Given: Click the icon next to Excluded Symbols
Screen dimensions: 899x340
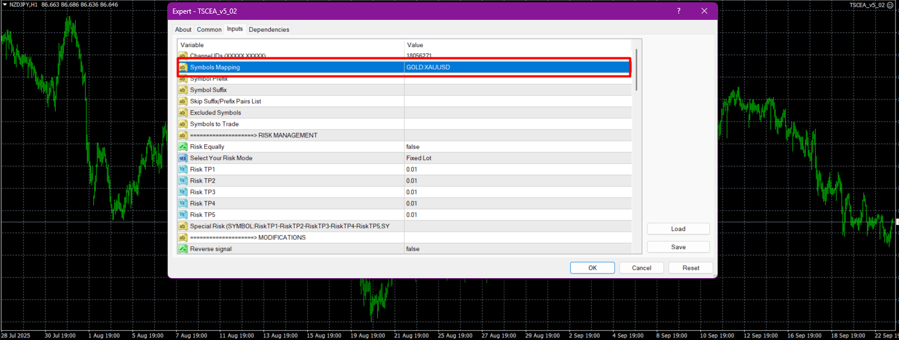Looking at the screenshot, I should pyautogui.click(x=183, y=112).
